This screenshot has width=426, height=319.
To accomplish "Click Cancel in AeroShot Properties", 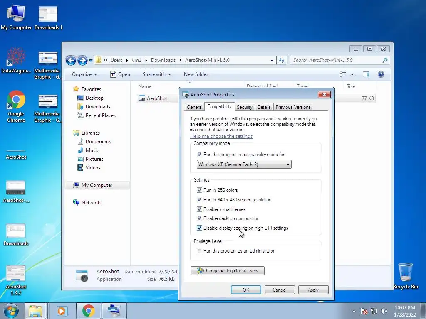I will (x=279, y=290).
